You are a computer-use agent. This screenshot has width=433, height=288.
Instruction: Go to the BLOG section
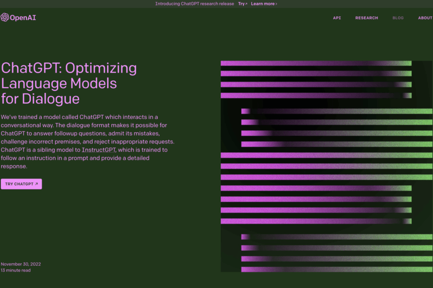398,18
